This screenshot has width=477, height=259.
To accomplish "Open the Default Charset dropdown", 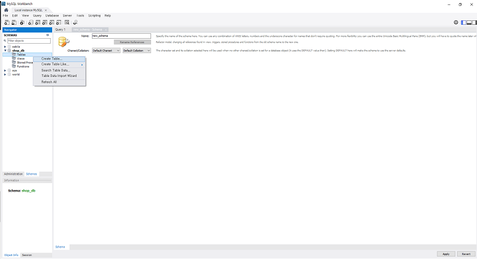I will coord(106,51).
